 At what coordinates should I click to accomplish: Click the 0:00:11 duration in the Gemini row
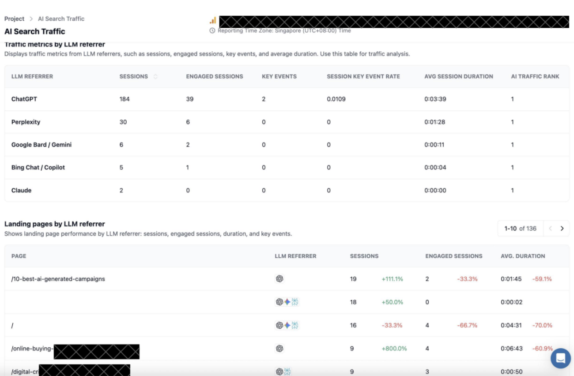click(434, 145)
